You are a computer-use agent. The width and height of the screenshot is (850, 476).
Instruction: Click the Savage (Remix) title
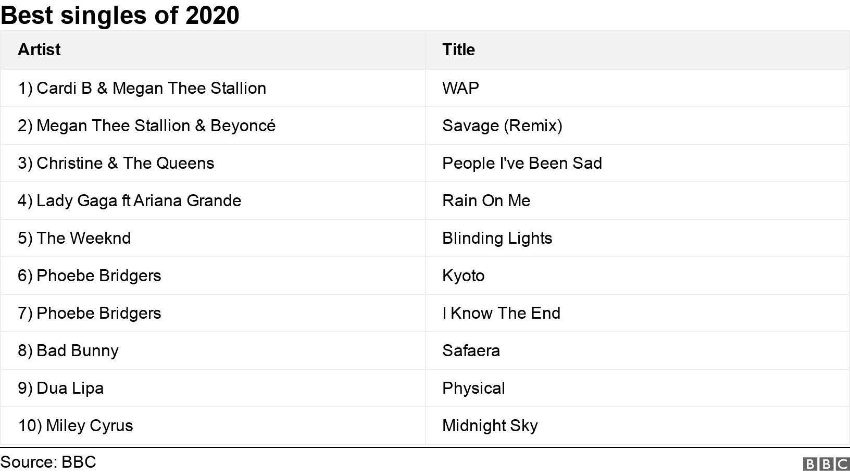click(502, 126)
